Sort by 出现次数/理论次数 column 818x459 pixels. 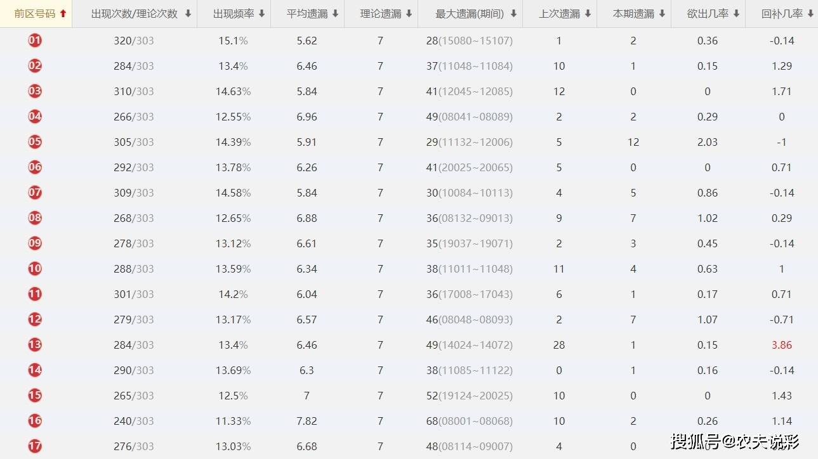135,14
